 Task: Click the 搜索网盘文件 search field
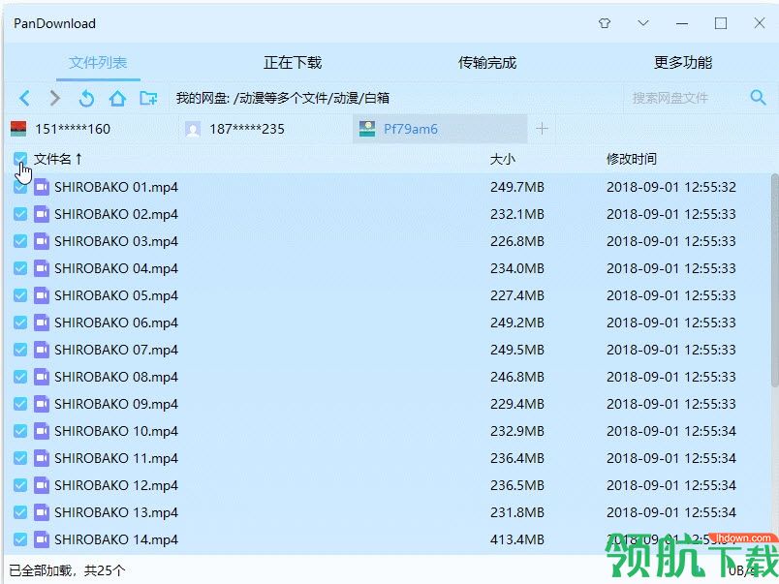pyautogui.click(x=686, y=98)
